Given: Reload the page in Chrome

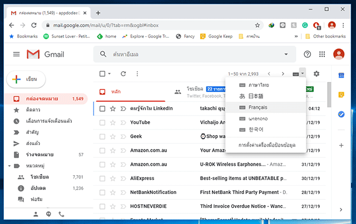Looking at the screenshot, I should 34,25.
